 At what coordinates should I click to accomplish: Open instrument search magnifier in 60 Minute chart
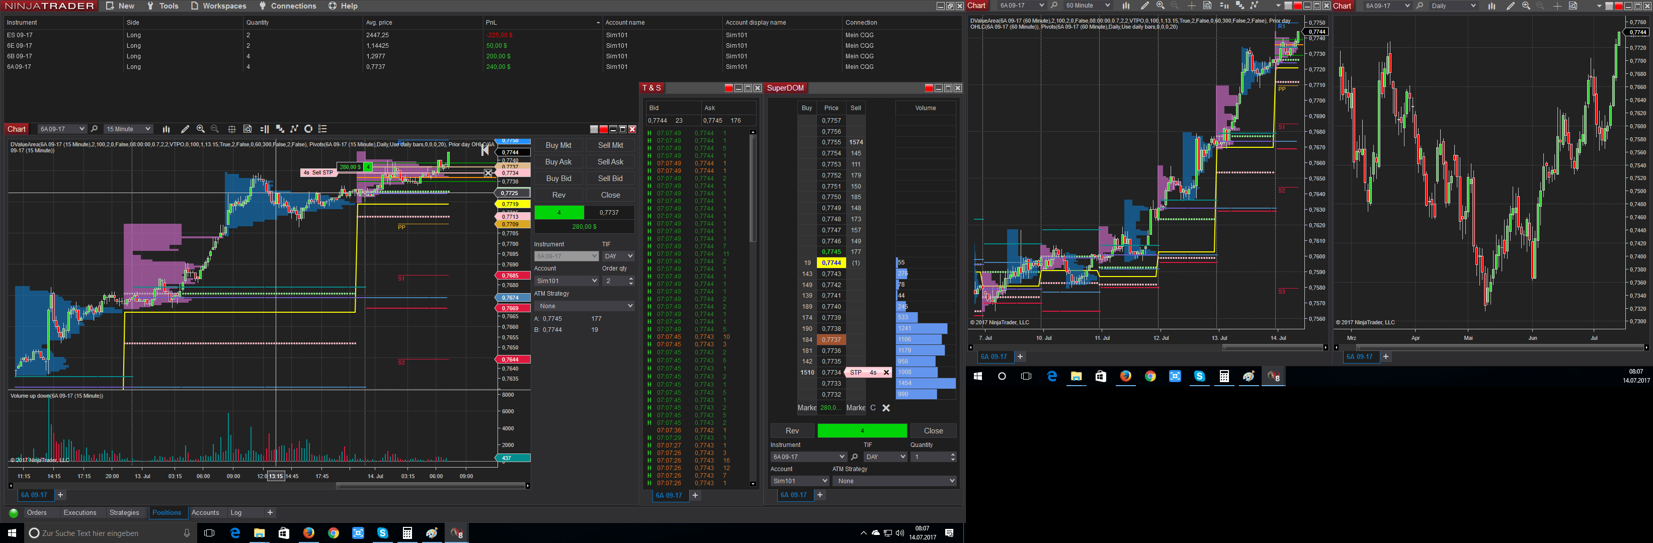pyautogui.click(x=1054, y=6)
